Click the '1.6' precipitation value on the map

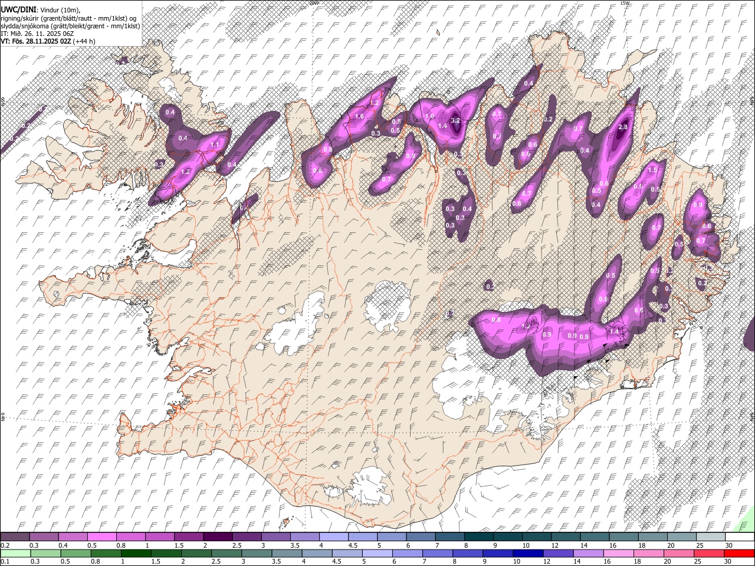[359, 117]
